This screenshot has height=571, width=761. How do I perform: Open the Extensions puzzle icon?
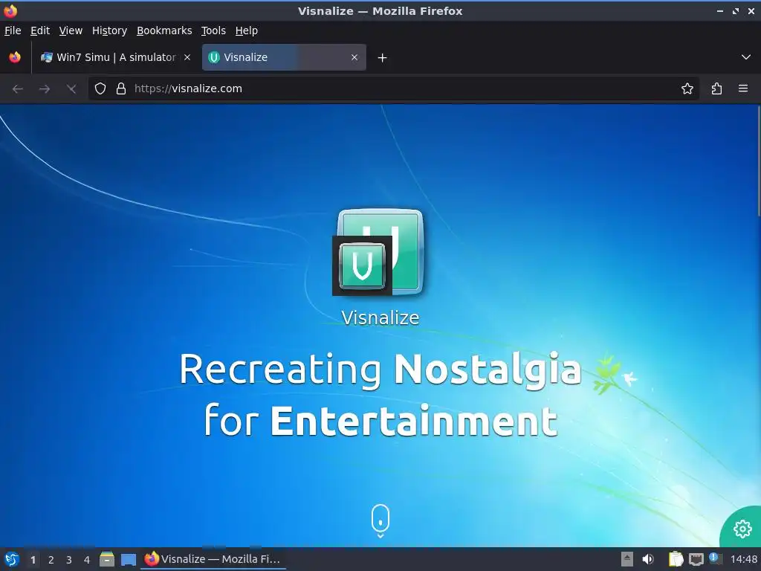pyautogui.click(x=716, y=88)
